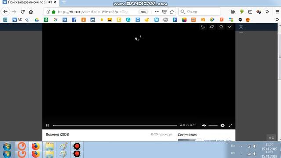Click the Поиск search field
Screen dimensions: 281x158
[199, 12]
